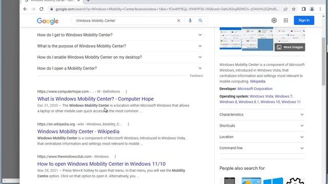Click the computerhope.com URL breadcrumb
Viewport: 328px width, 184px height.
(78, 91)
